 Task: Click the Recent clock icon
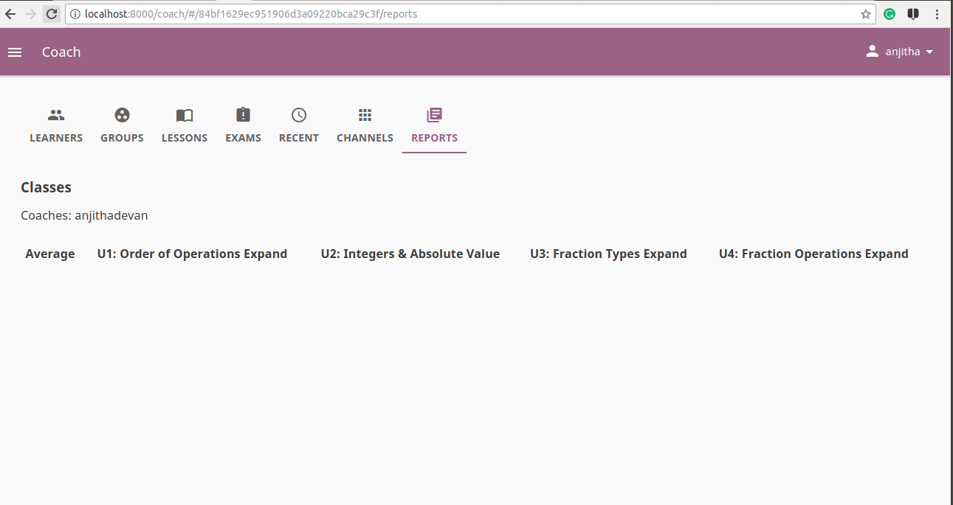pyautogui.click(x=299, y=115)
